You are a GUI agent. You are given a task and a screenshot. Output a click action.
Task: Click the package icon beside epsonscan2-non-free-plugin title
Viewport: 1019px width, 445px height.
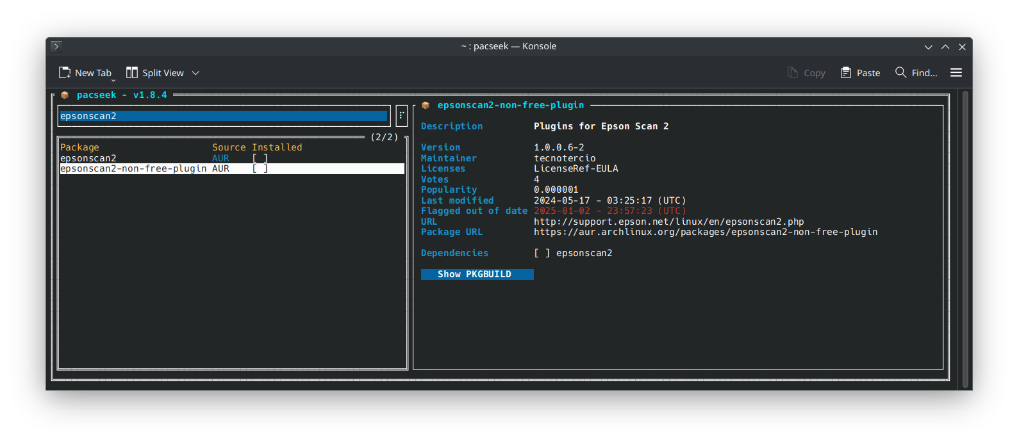tap(426, 105)
